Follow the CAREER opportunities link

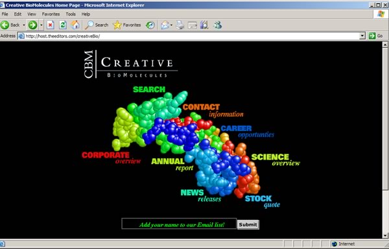click(248, 132)
